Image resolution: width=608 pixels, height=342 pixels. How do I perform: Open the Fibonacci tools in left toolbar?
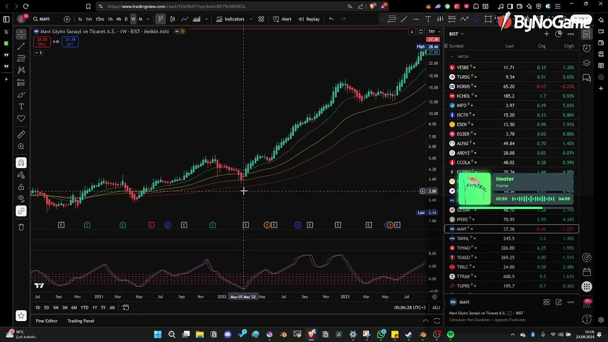(21, 58)
